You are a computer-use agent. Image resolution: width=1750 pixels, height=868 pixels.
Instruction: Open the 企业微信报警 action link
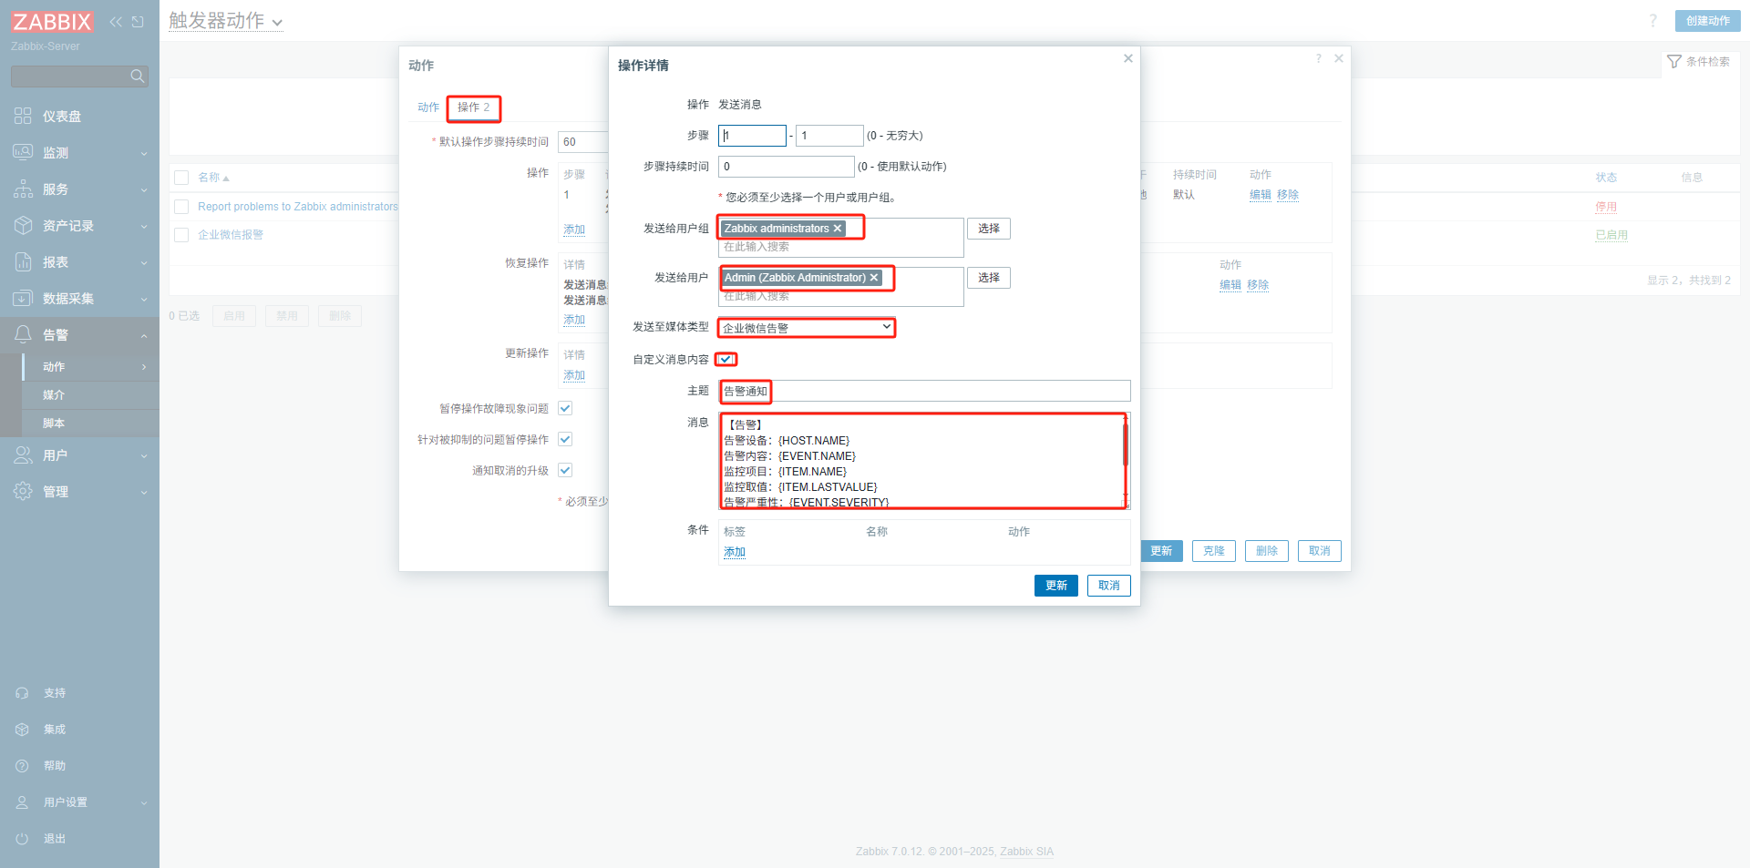click(231, 235)
